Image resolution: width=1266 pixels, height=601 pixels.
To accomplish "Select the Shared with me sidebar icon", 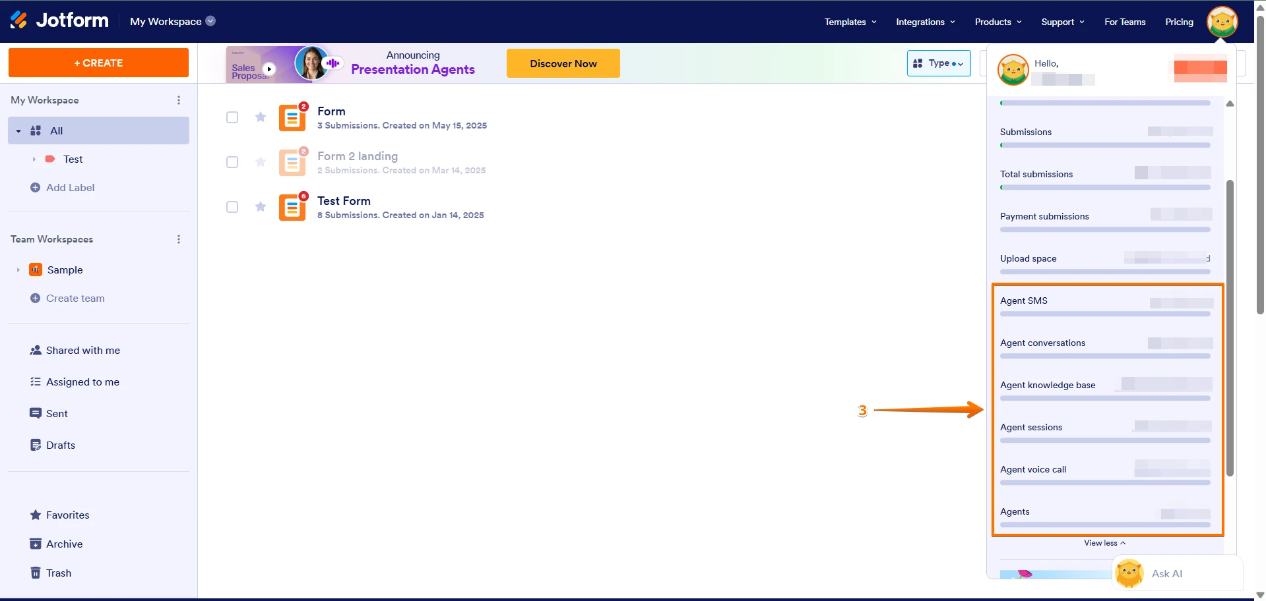I will 36,350.
